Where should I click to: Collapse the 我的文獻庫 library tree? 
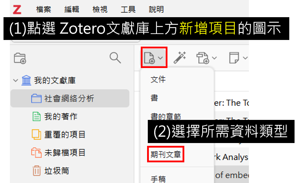(15, 80)
